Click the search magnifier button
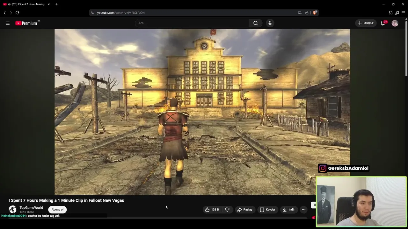This screenshot has height=229, width=408. [256, 23]
